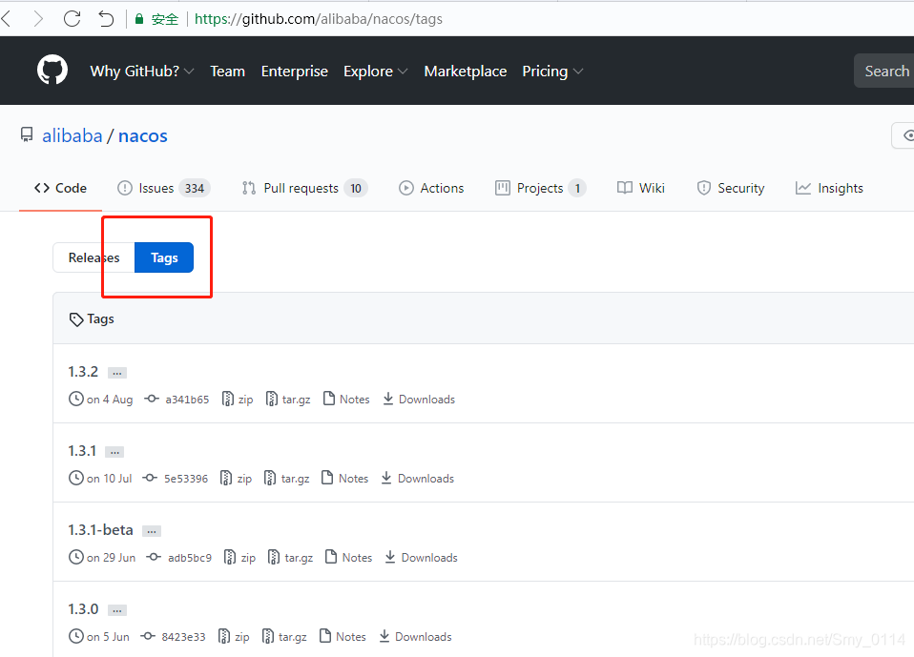Click the commit icon next to a341b65
Viewport: 914px width, 657px height.
coord(152,399)
